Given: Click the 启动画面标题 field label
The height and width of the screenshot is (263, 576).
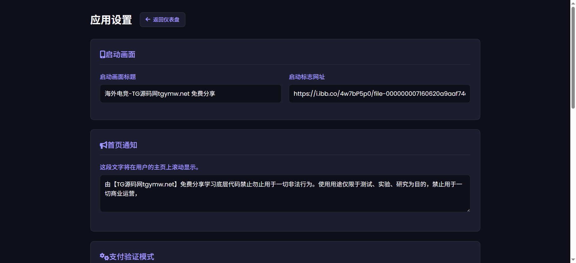Looking at the screenshot, I should (118, 77).
